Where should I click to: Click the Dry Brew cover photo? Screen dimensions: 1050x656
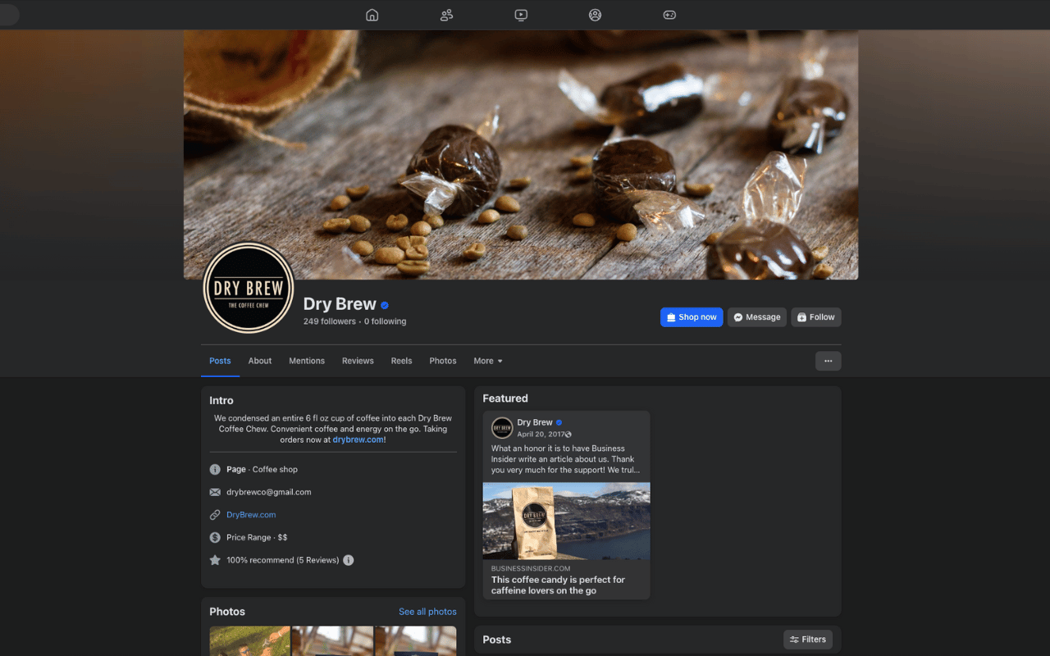[x=521, y=155]
